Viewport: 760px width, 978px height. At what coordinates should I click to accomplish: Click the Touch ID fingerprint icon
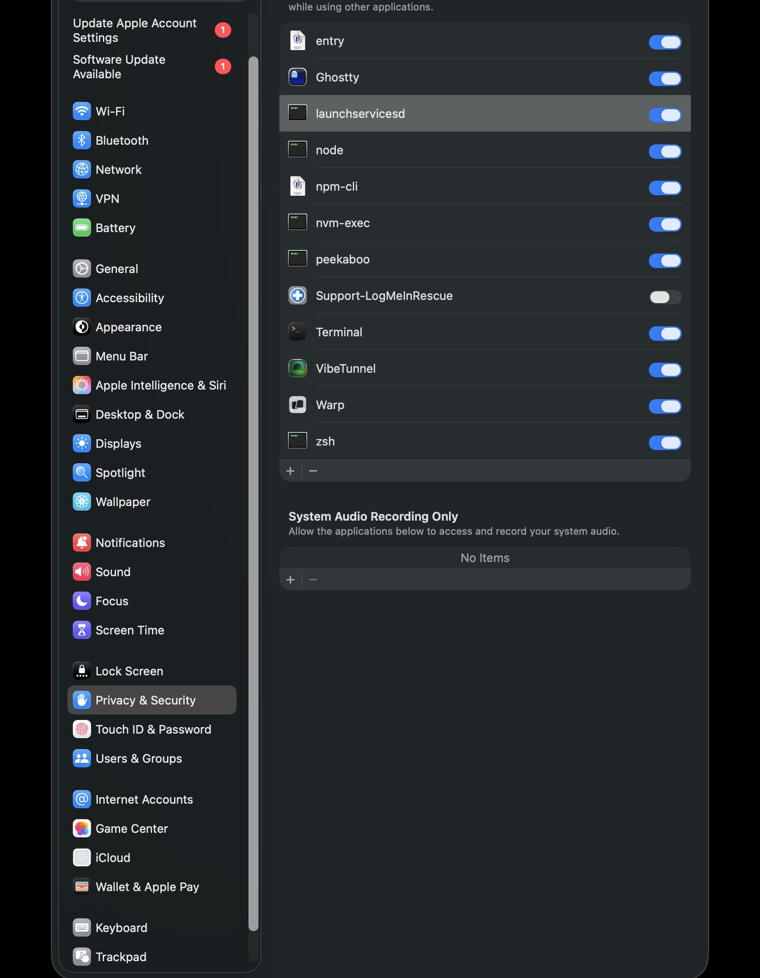pyautogui.click(x=82, y=730)
